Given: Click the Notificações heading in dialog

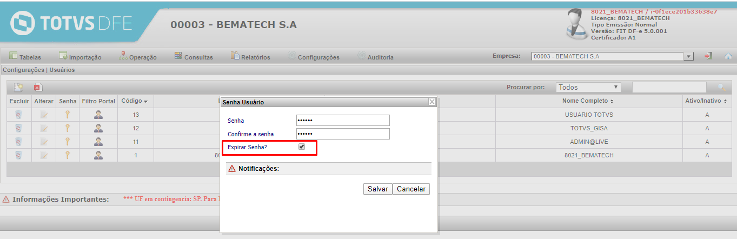Looking at the screenshot, I should click(258, 169).
